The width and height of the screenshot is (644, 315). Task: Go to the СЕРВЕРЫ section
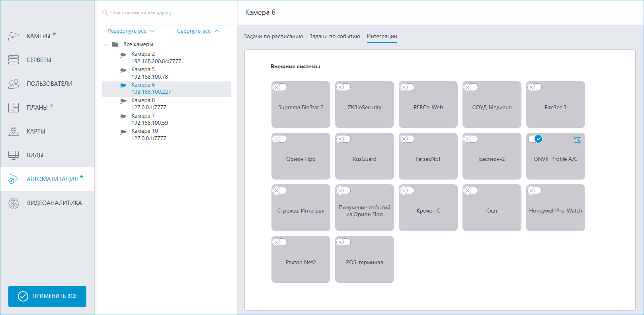tap(47, 60)
